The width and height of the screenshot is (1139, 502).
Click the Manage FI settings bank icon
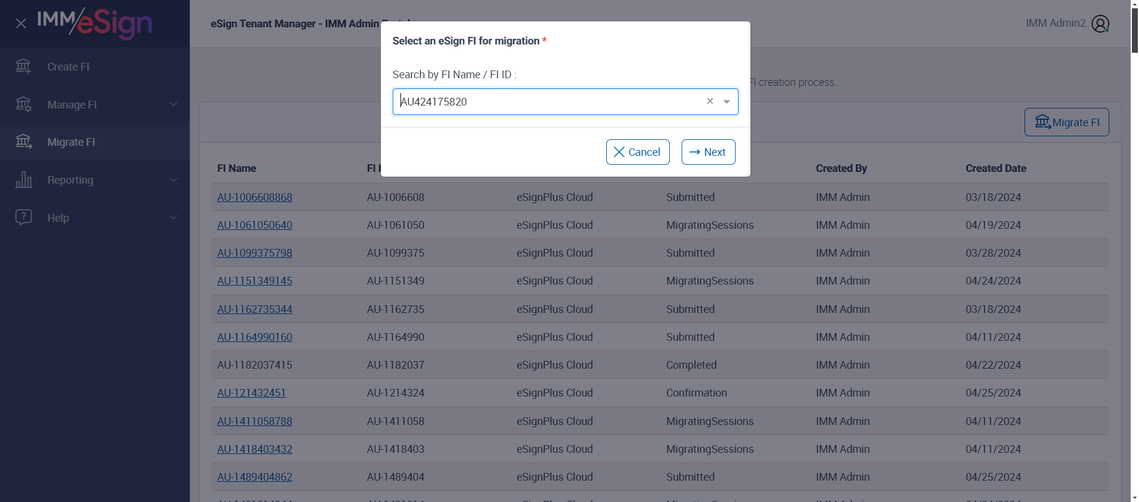24,104
